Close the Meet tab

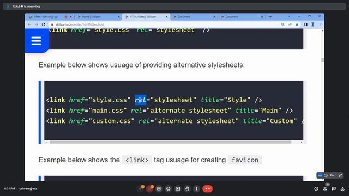point(71,17)
